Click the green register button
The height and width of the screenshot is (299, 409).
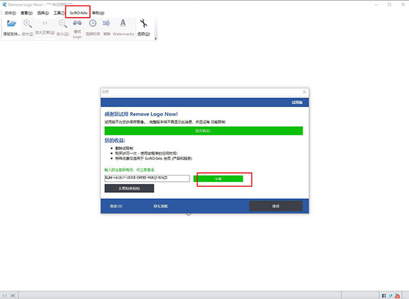218,178
